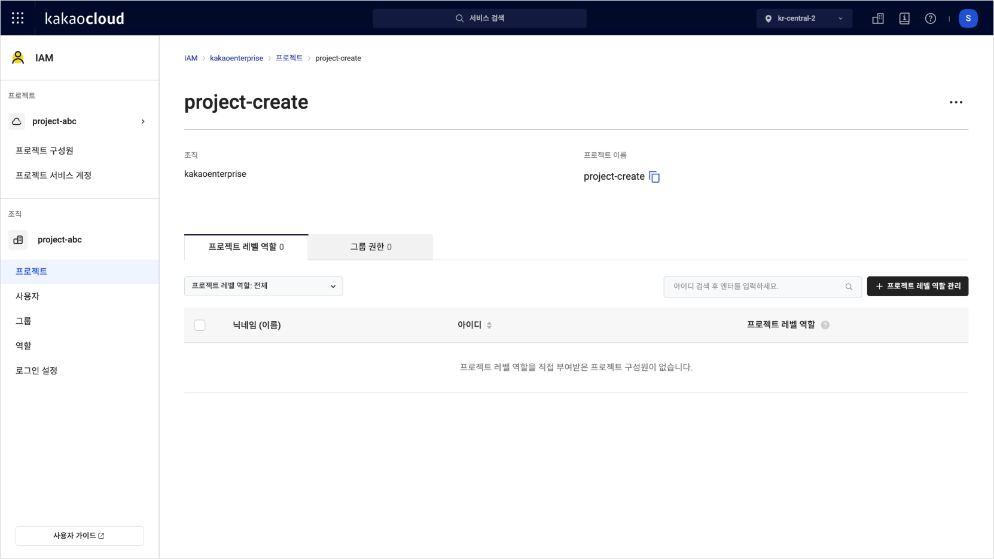Open 프로젝트 구성원 in sidebar

(x=44, y=150)
